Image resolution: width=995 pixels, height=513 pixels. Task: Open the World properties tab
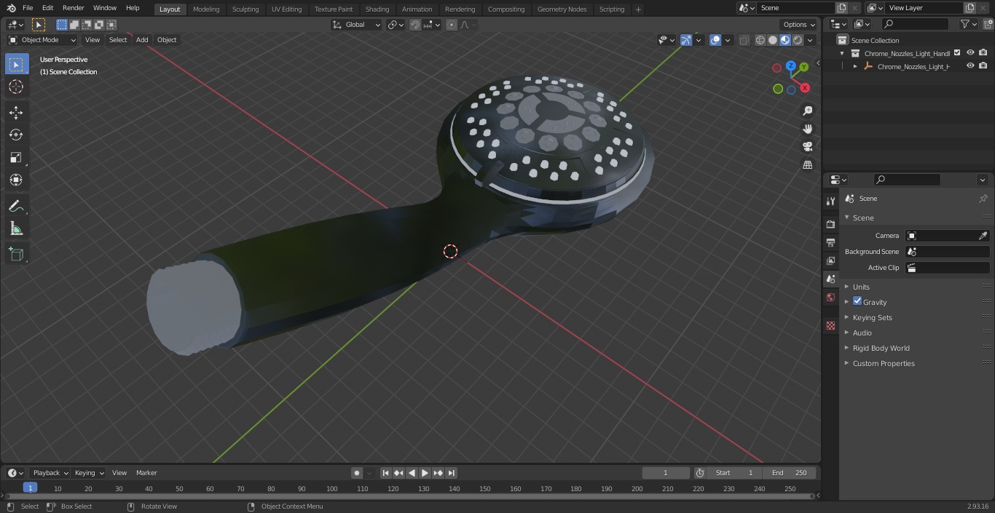point(830,297)
